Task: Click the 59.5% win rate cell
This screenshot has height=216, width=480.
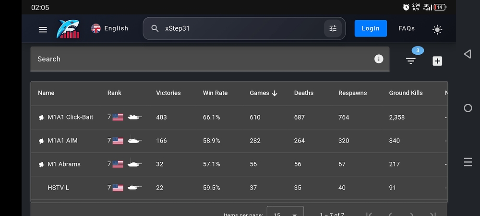Action: [212, 188]
